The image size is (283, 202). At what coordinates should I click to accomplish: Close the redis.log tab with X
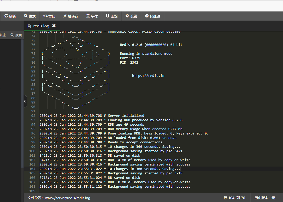[54, 26]
